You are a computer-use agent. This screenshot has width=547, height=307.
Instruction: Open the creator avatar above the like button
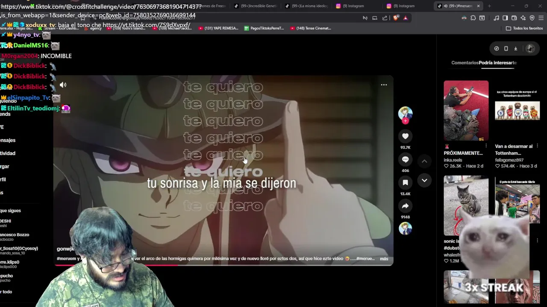pyautogui.click(x=405, y=113)
